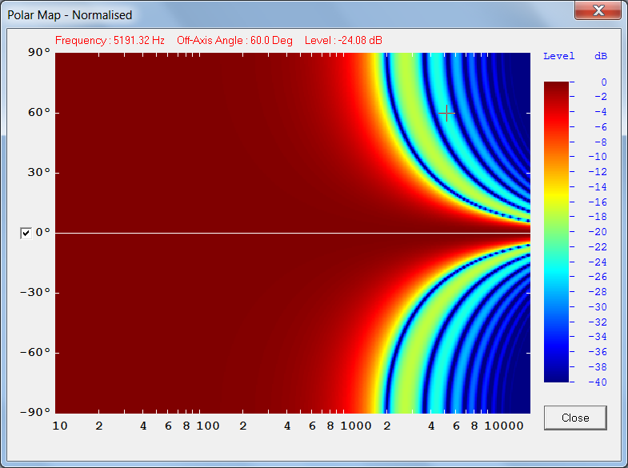Click the 'Level : -24.08 dB' readout
Viewport: 628px width, 468px height.
(x=343, y=41)
